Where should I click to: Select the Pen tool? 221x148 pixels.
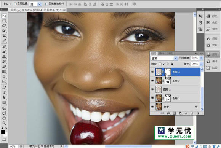[x=4, y=88]
